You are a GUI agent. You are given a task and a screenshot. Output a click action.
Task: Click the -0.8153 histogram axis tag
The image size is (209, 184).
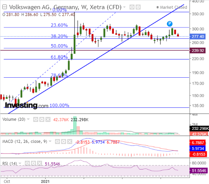click(x=198, y=154)
